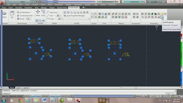Expand the Line tool dropdown arrow
183x103 pixels.
(54, 16)
